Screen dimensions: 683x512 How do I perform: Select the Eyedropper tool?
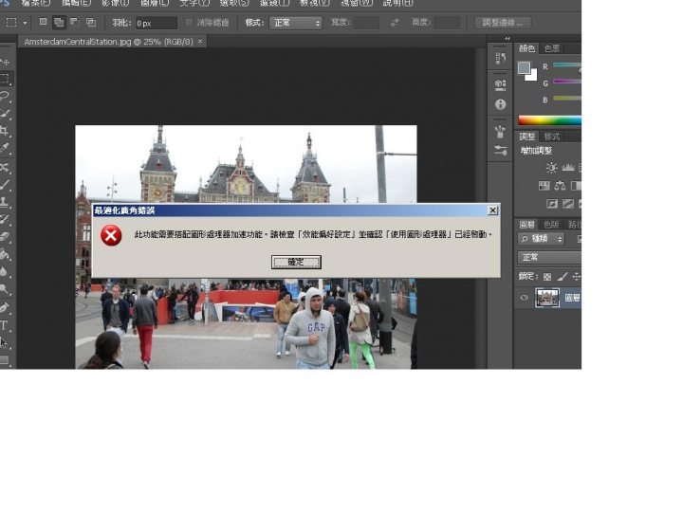point(5,148)
